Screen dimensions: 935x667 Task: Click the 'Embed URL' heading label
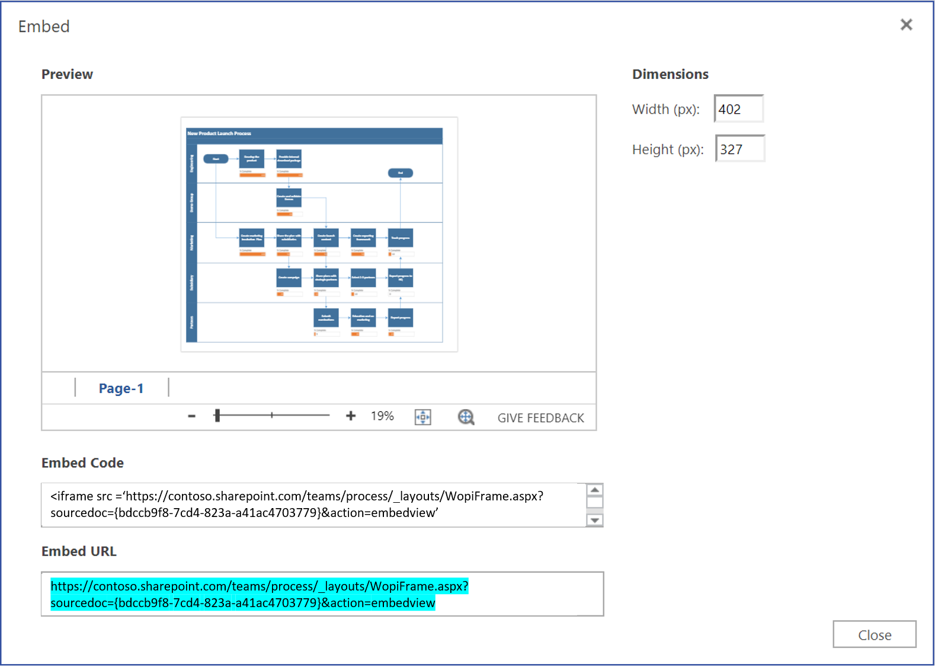click(x=79, y=551)
